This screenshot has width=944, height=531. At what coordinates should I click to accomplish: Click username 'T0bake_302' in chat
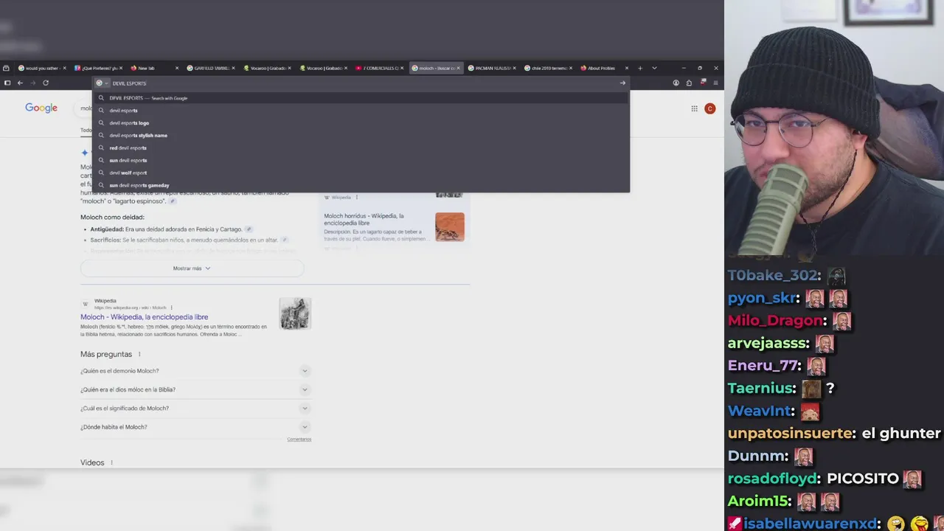point(774,275)
